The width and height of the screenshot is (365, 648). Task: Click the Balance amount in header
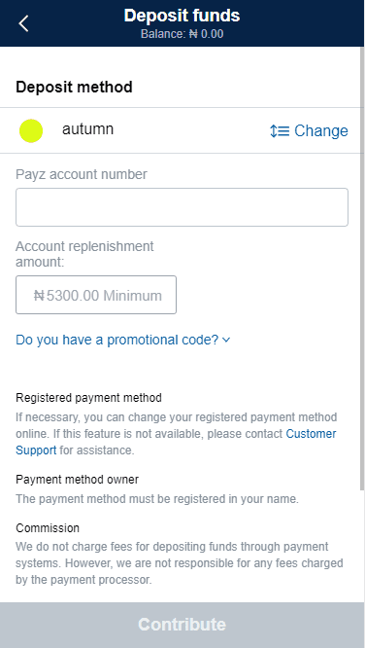click(x=182, y=34)
